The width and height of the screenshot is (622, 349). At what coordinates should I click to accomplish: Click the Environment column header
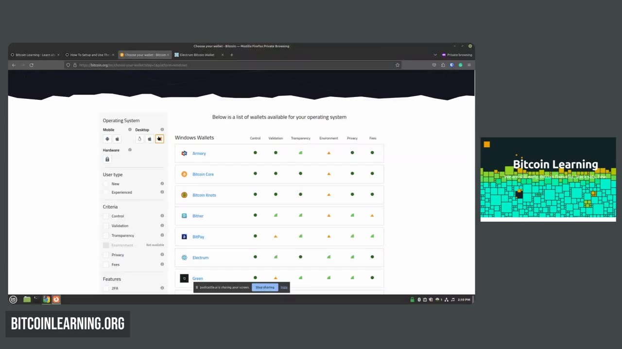pos(328,138)
